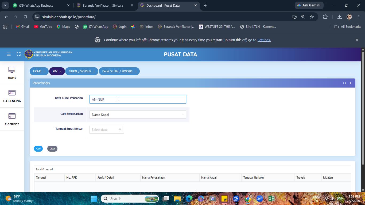The width and height of the screenshot is (365, 205).
Task: Click No. RPK column header
Action: [80, 178]
